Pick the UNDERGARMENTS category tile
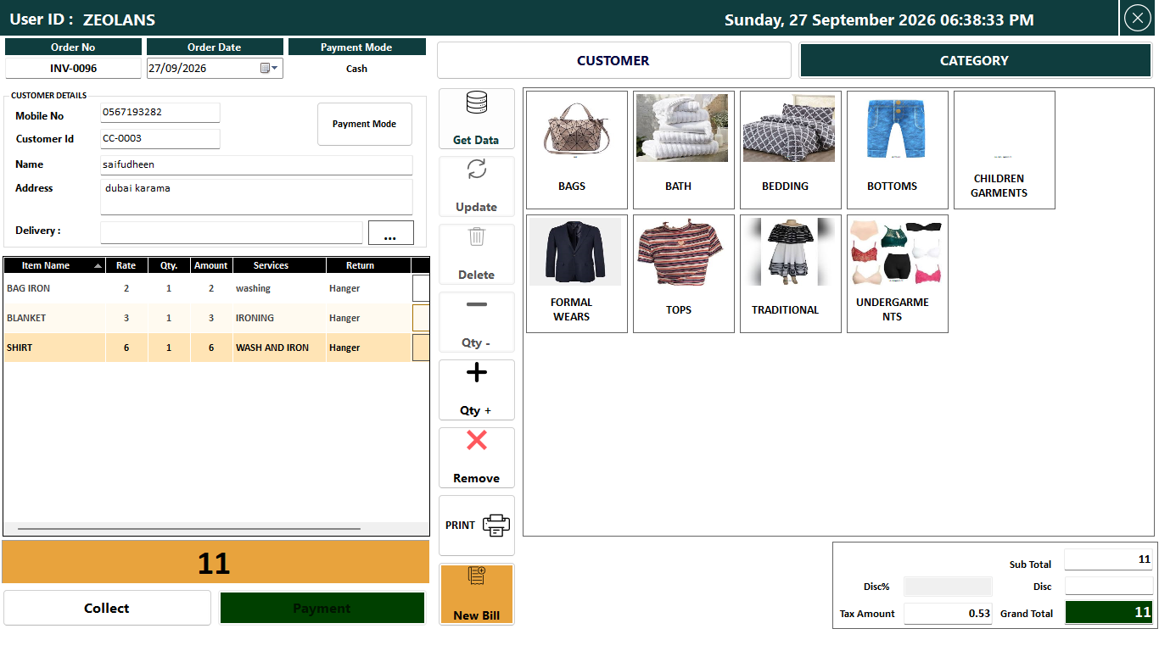Viewport: 1159px width, 651px height. coord(898,274)
